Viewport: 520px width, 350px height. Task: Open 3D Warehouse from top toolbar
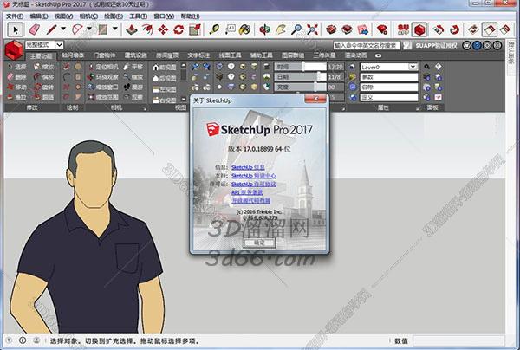331,29
